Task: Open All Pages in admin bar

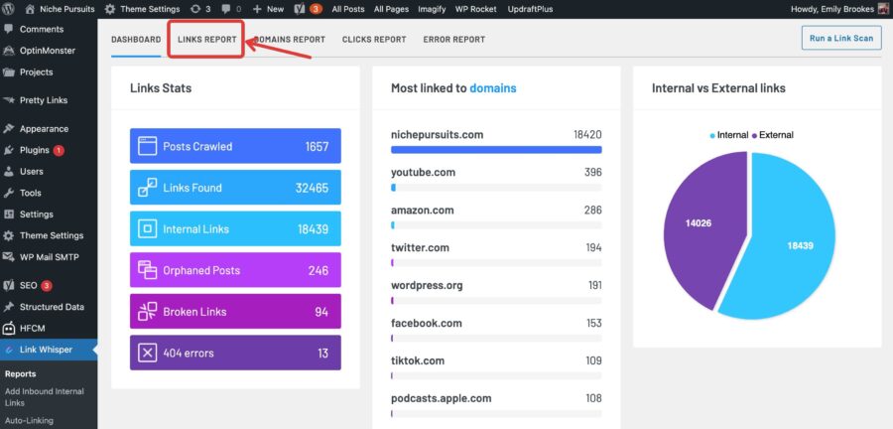Action: (391, 9)
